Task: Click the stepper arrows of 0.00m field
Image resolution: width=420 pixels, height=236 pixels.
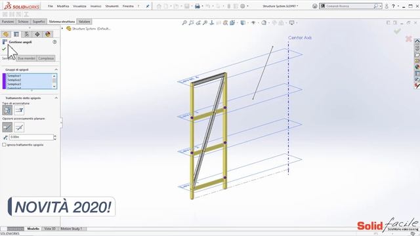Action: tap(55, 137)
